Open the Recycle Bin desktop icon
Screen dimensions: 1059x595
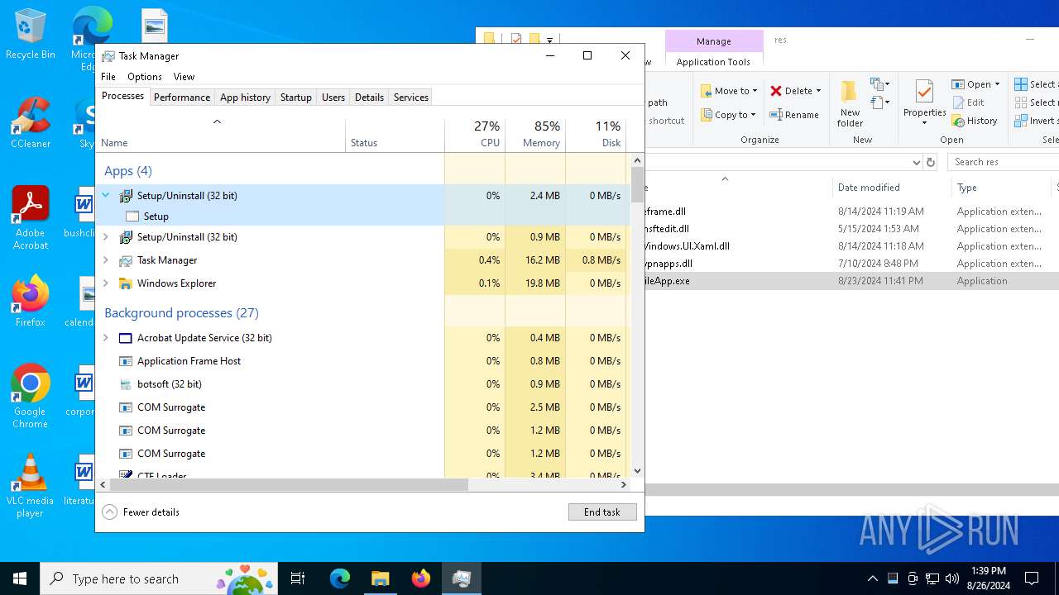[x=30, y=35]
